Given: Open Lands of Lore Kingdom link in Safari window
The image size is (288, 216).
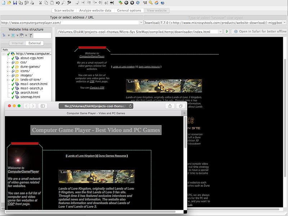Looking at the screenshot, I should [81, 156].
